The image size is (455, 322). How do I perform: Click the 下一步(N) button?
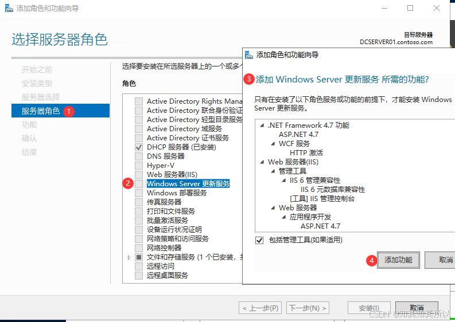click(308, 308)
